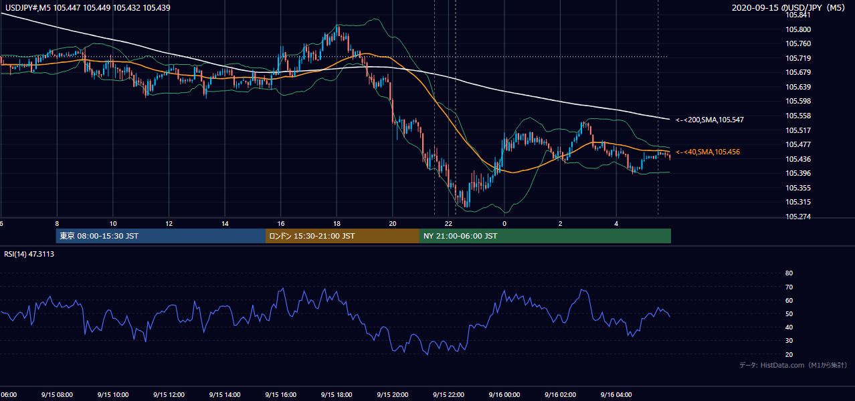The height and width of the screenshot is (401, 855).
Task: Click the 105.841 price axis label
Action: 798,15
